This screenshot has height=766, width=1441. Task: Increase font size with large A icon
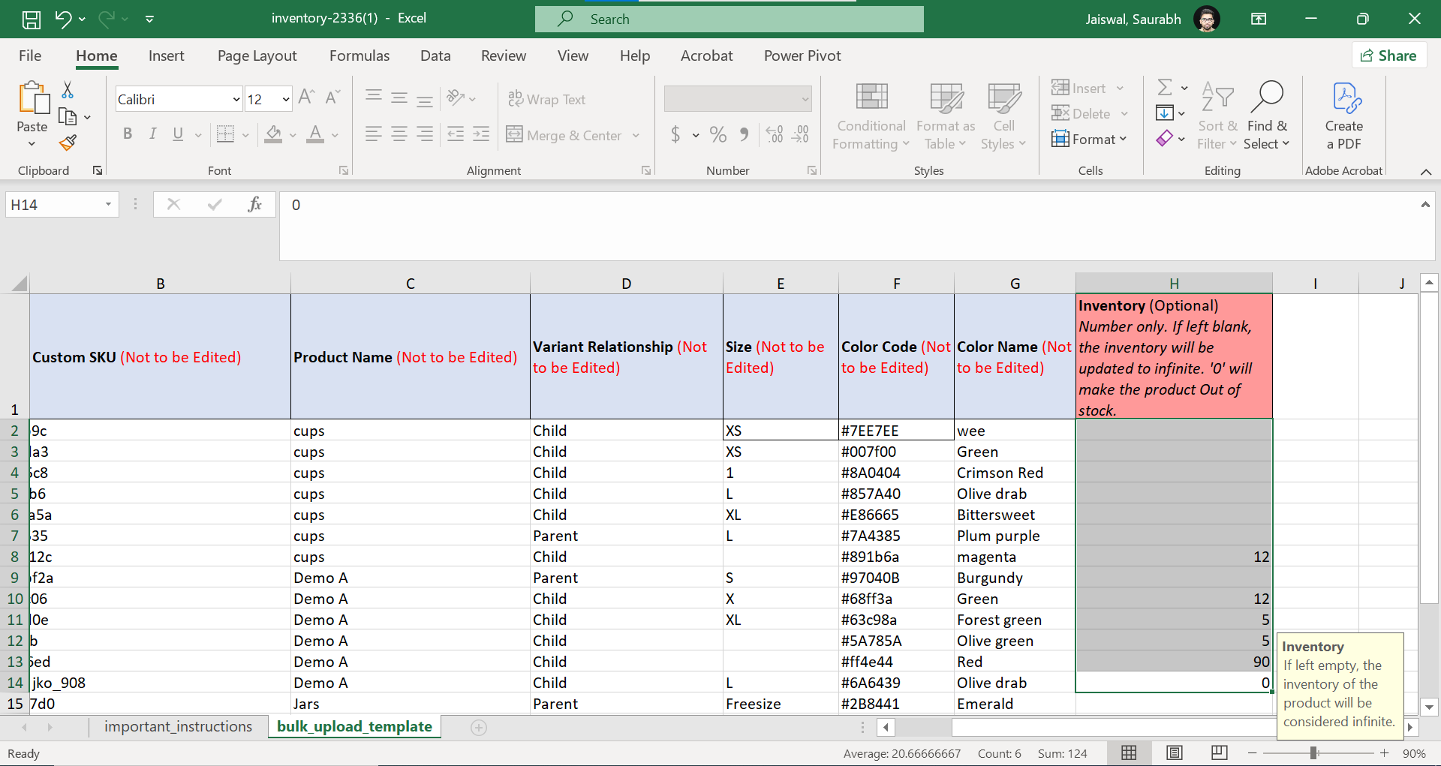click(x=306, y=98)
